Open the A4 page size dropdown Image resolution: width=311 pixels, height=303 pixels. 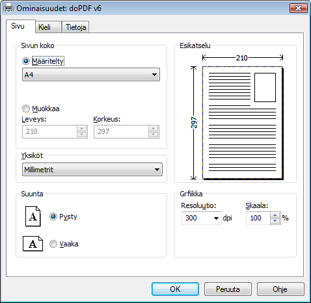click(x=91, y=75)
